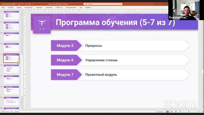
Task: Click the Save icon in title bar
Action: click(19, 4)
